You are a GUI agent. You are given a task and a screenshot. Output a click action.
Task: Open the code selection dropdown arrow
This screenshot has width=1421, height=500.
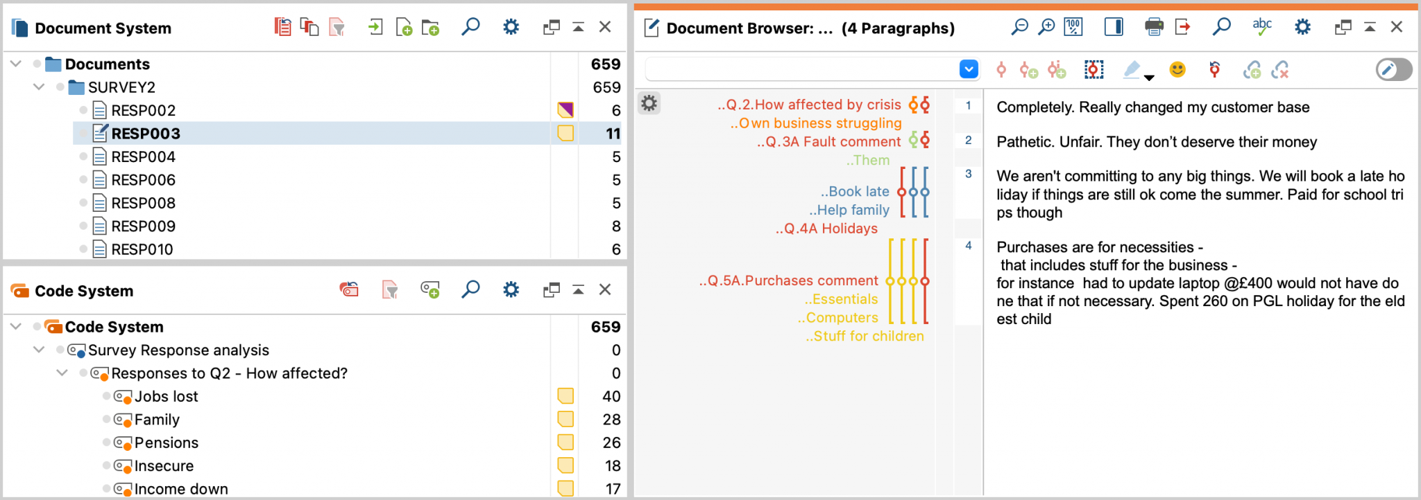coord(969,69)
